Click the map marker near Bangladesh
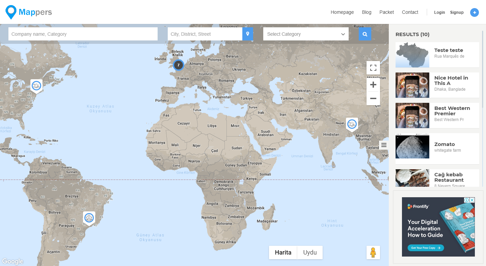 (352, 124)
